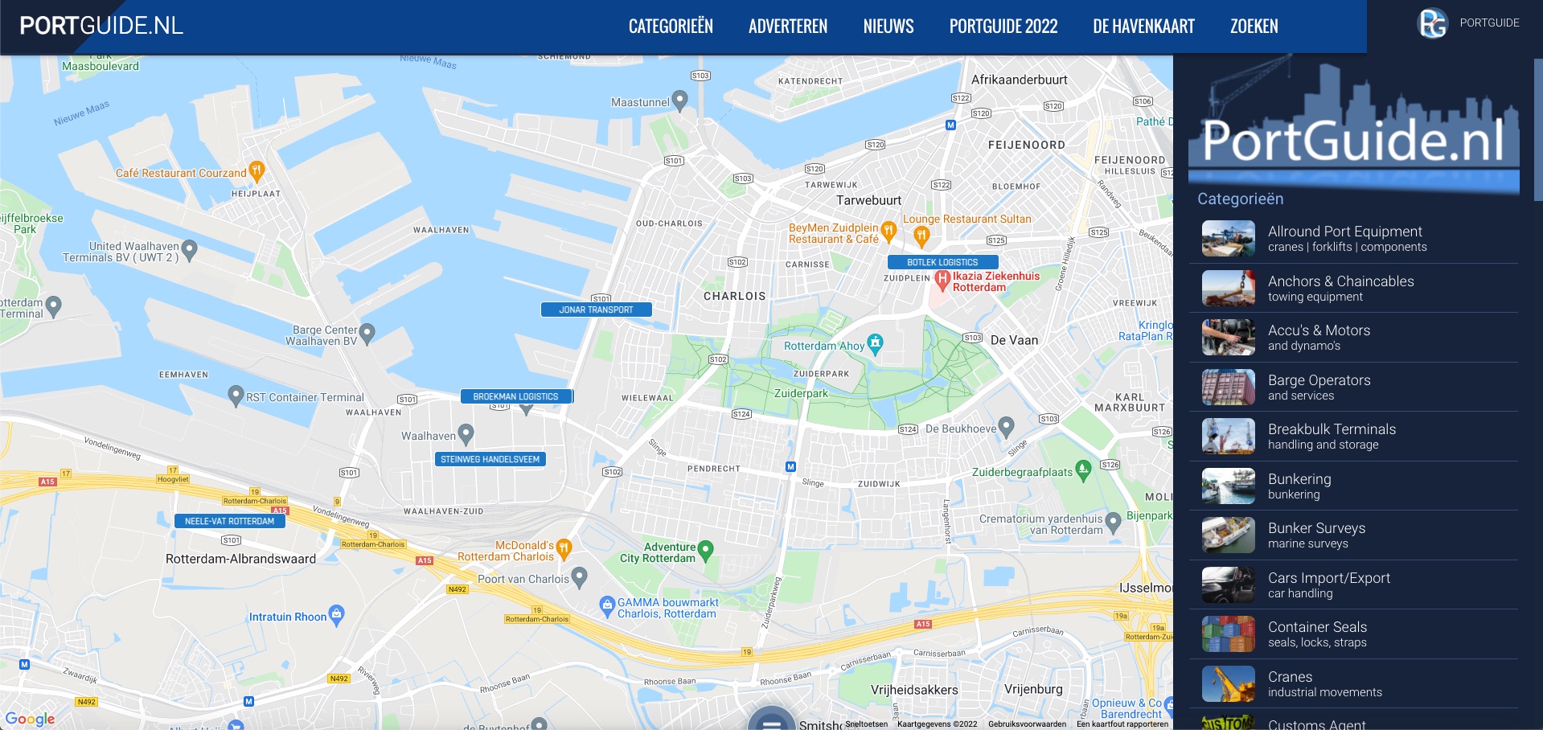1543x730 pixels.
Task: Open the PORTGUIDE 2022 menu item
Action: pyautogui.click(x=1003, y=27)
